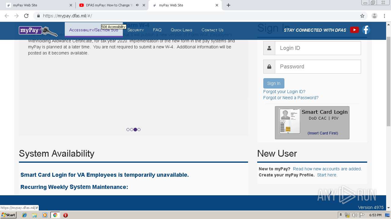Open Read how new accounts are added link
Viewport: 391px width, 219px height.
pos(327,169)
